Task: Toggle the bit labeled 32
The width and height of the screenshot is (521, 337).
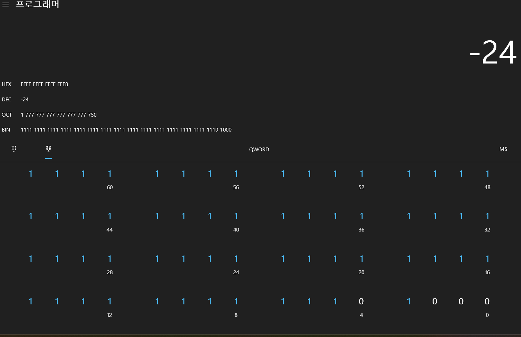Action: [x=487, y=216]
